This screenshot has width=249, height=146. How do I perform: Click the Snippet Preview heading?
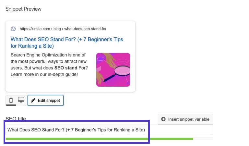tap(23, 9)
